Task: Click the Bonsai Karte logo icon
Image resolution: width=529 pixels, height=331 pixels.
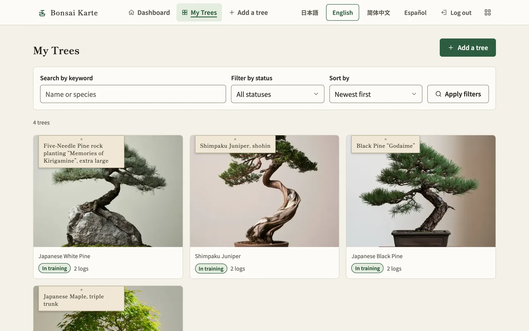Action: (x=42, y=13)
